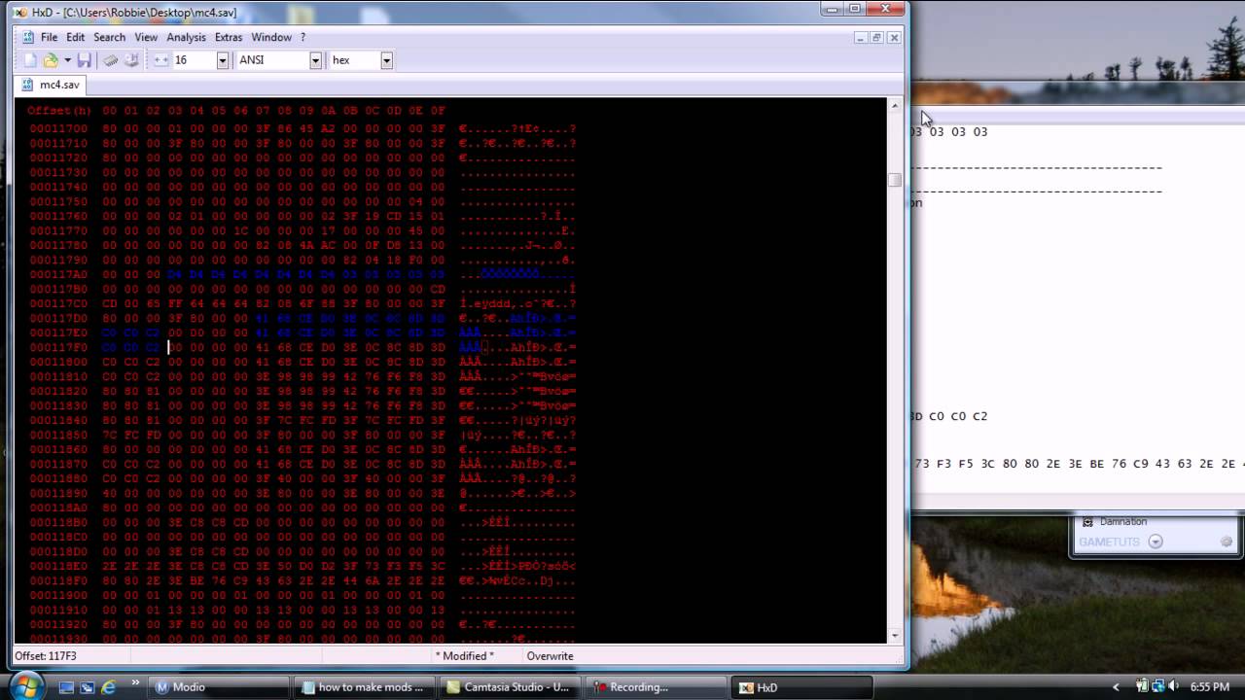Image resolution: width=1245 pixels, height=700 pixels.
Task: Click the Offset: 117F3 status bar entry
Action: [46, 656]
